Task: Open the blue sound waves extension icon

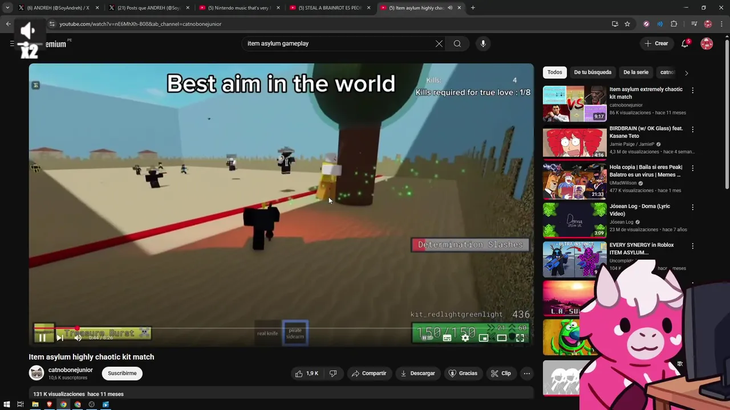Action: tap(660, 24)
